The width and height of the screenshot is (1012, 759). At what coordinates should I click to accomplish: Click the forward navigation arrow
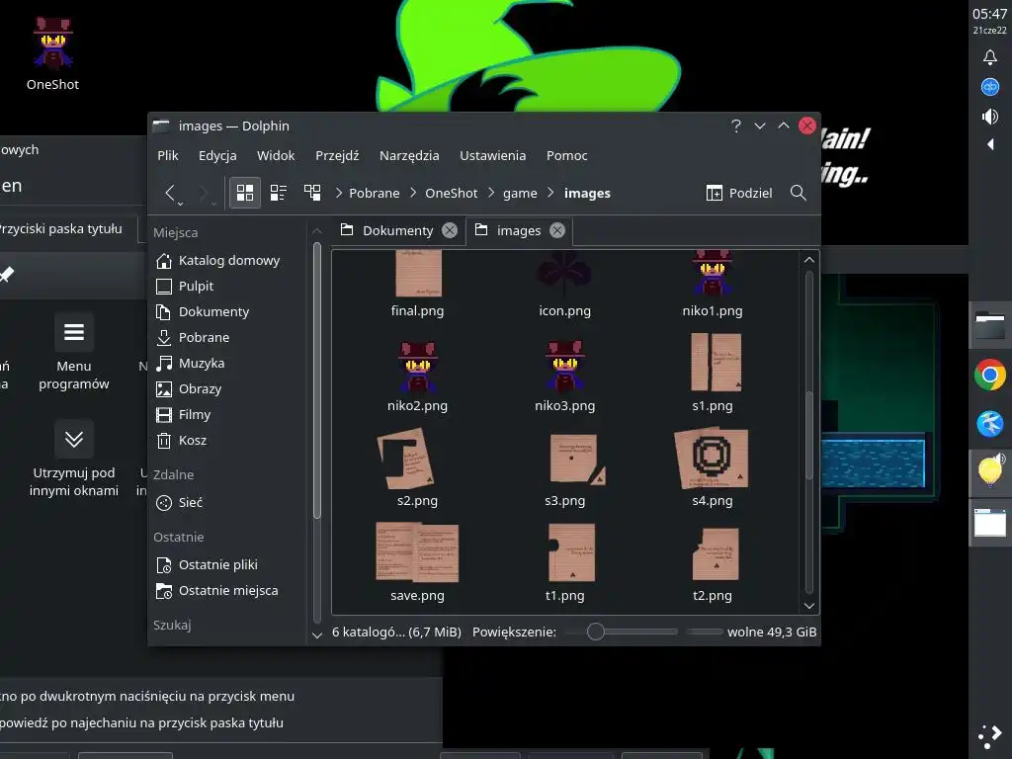(x=204, y=193)
